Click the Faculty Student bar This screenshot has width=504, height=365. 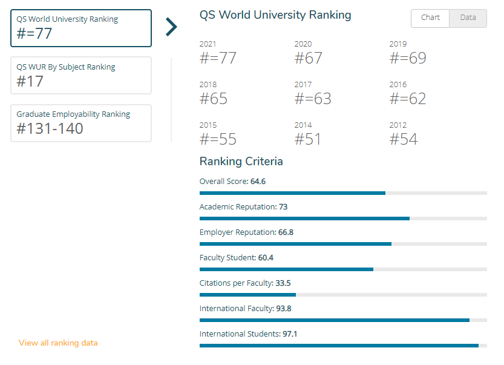(x=343, y=269)
